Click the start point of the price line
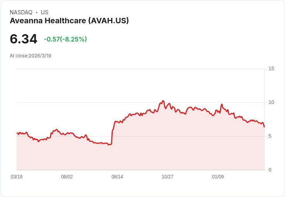 (17, 133)
